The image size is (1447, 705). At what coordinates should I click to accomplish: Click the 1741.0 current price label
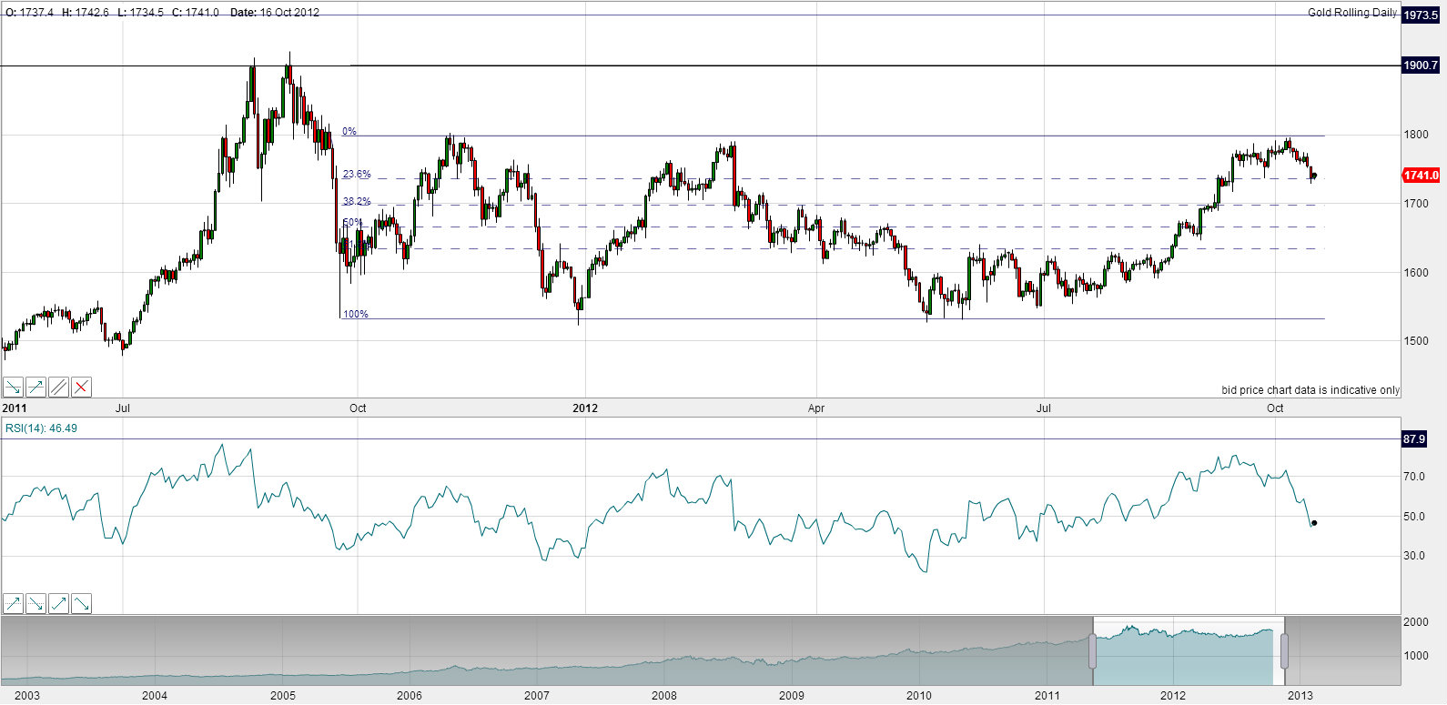click(1421, 176)
